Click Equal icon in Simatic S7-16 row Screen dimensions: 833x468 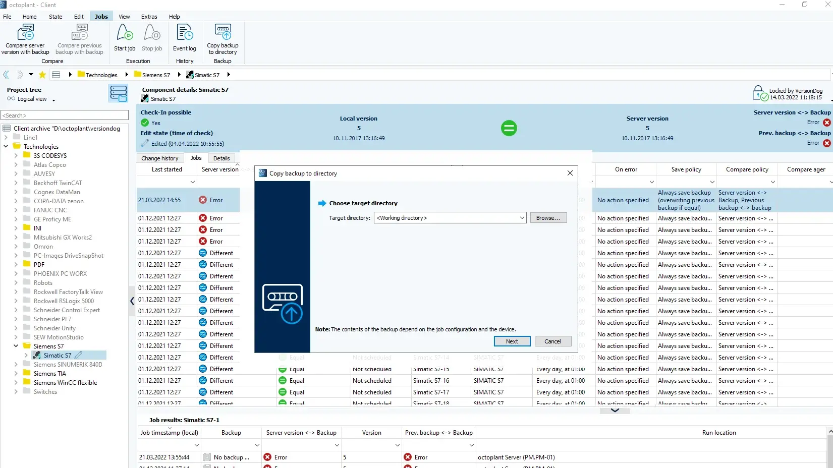click(x=283, y=381)
